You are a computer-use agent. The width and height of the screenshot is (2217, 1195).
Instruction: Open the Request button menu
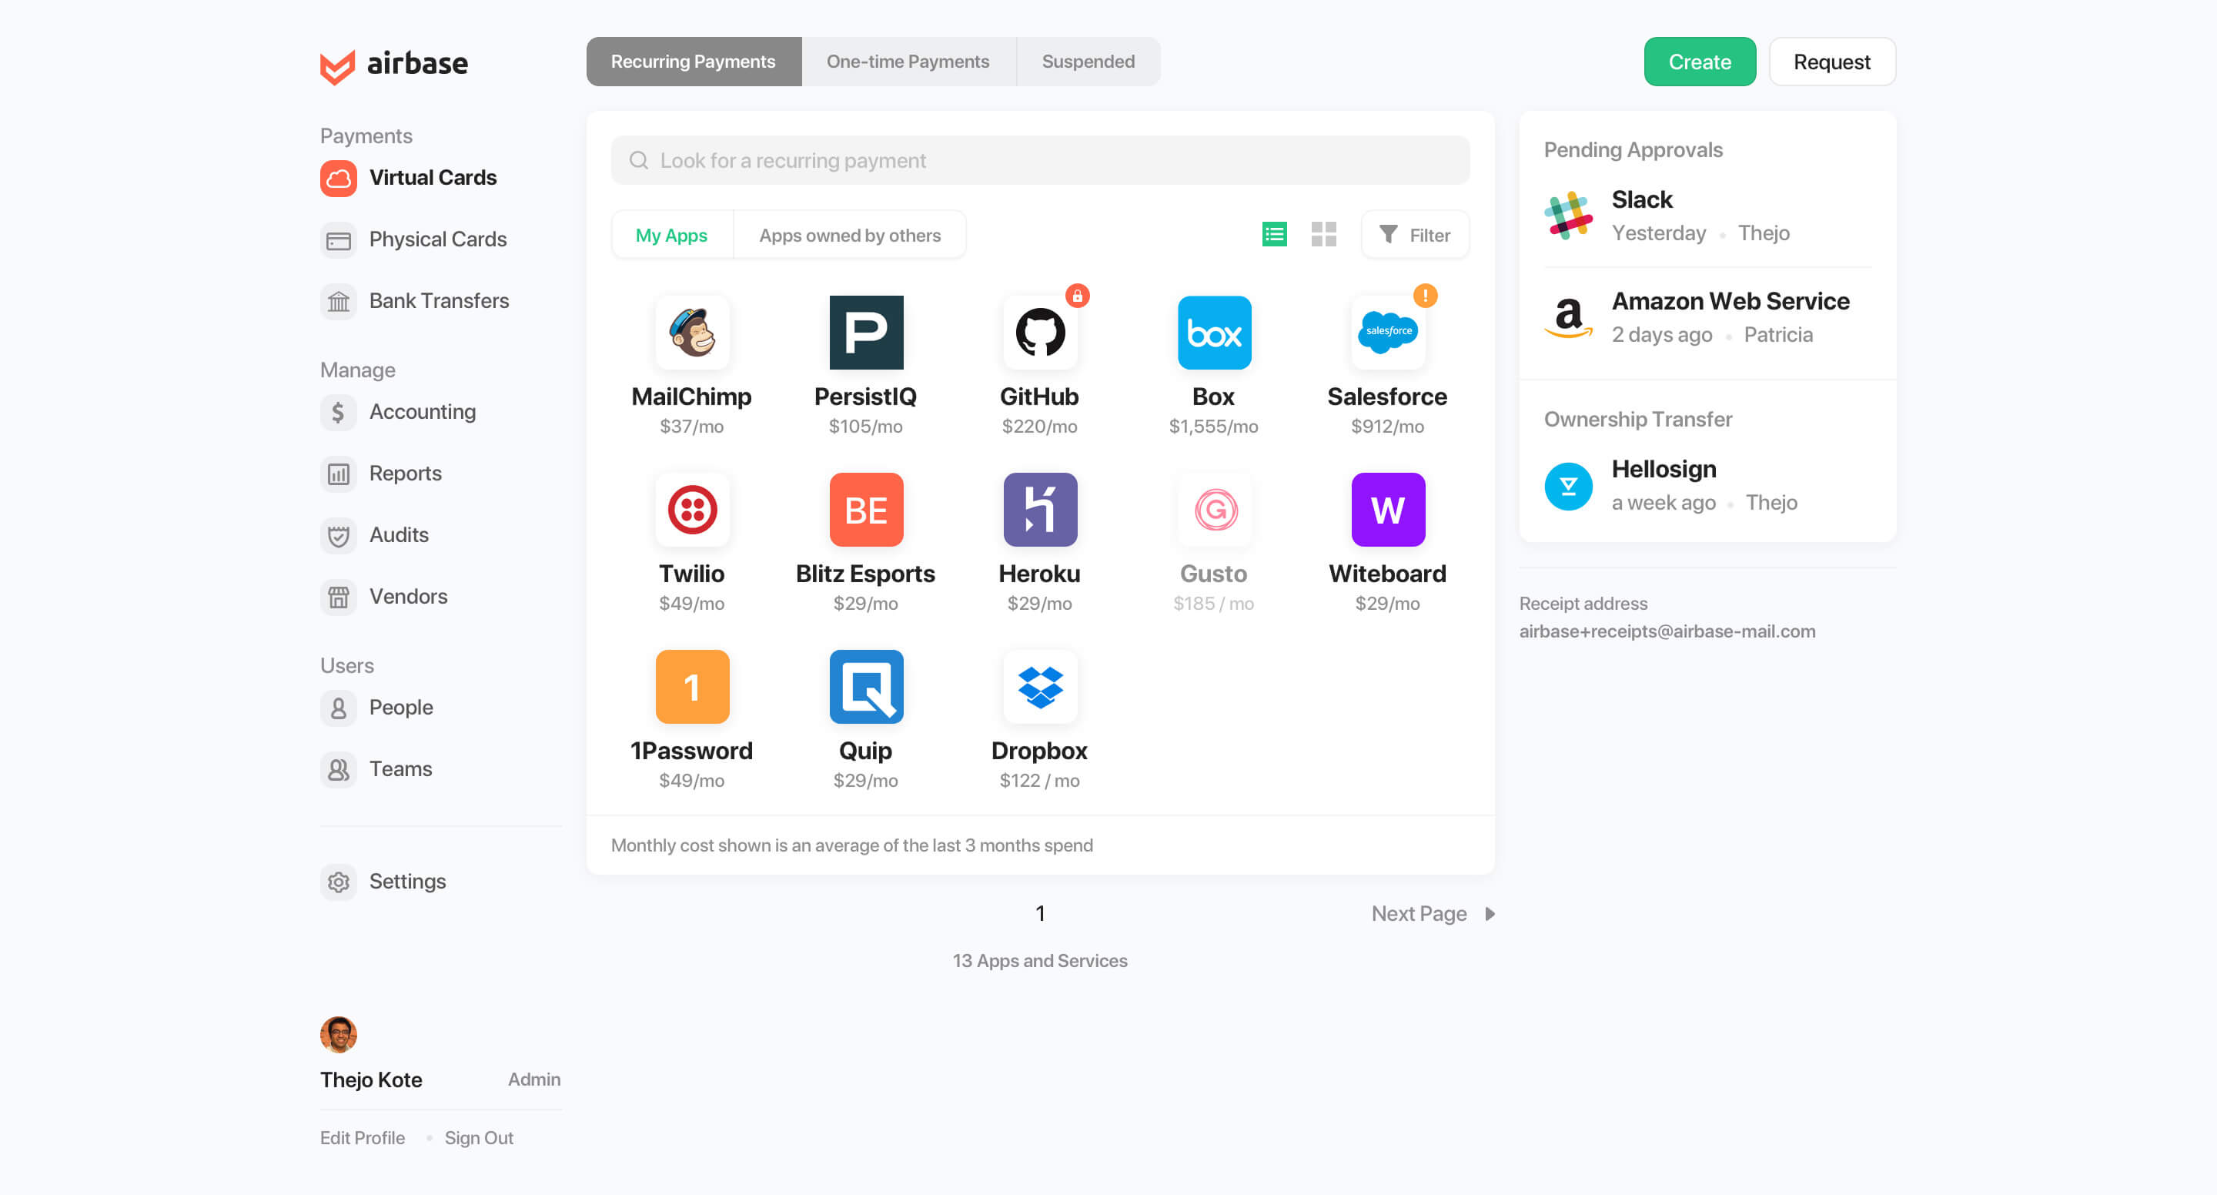tap(1831, 62)
